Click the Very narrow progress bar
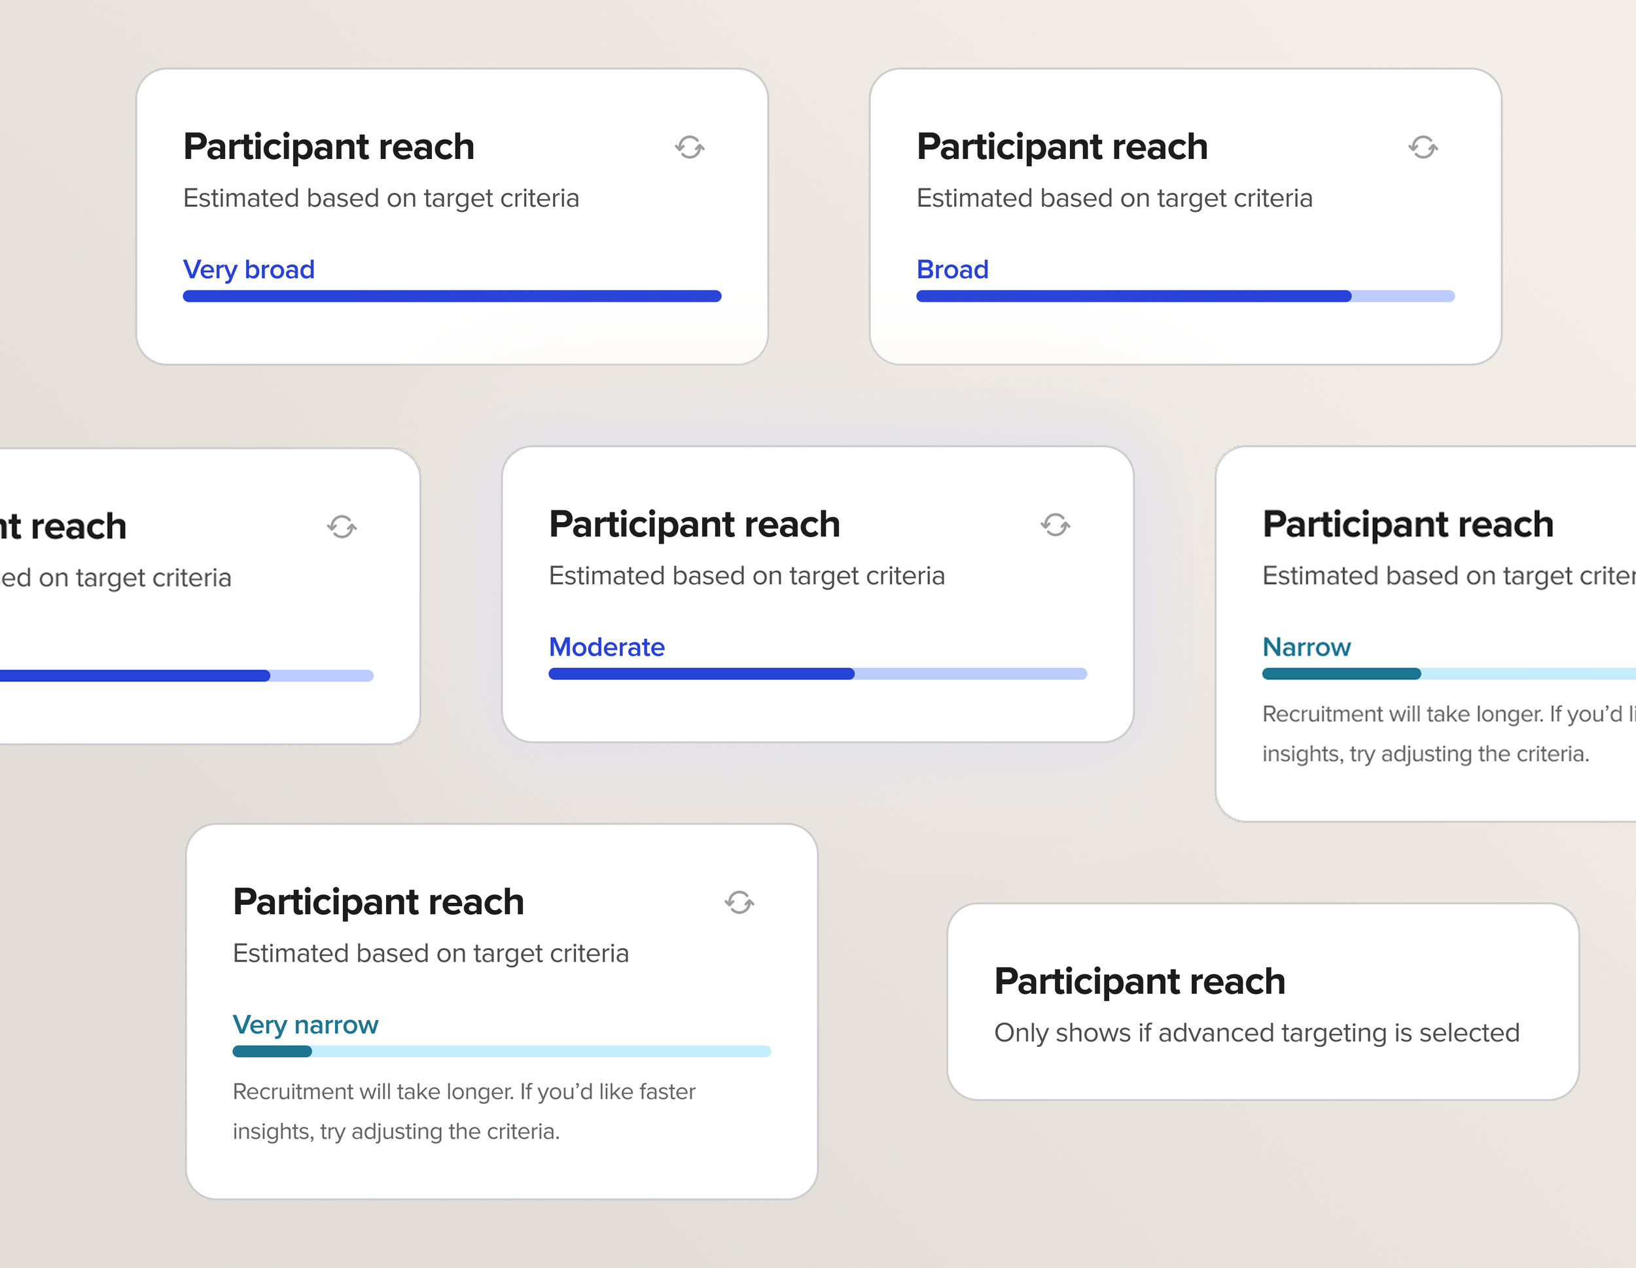The height and width of the screenshot is (1268, 1636). point(501,1051)
